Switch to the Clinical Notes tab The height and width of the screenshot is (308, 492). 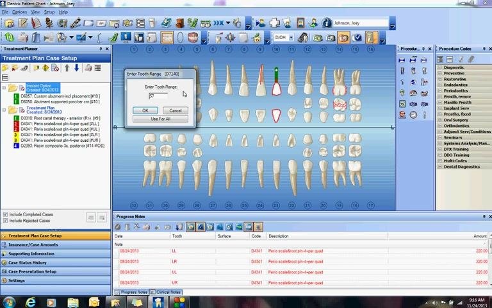pyautogui.click(x=167, y=292)
